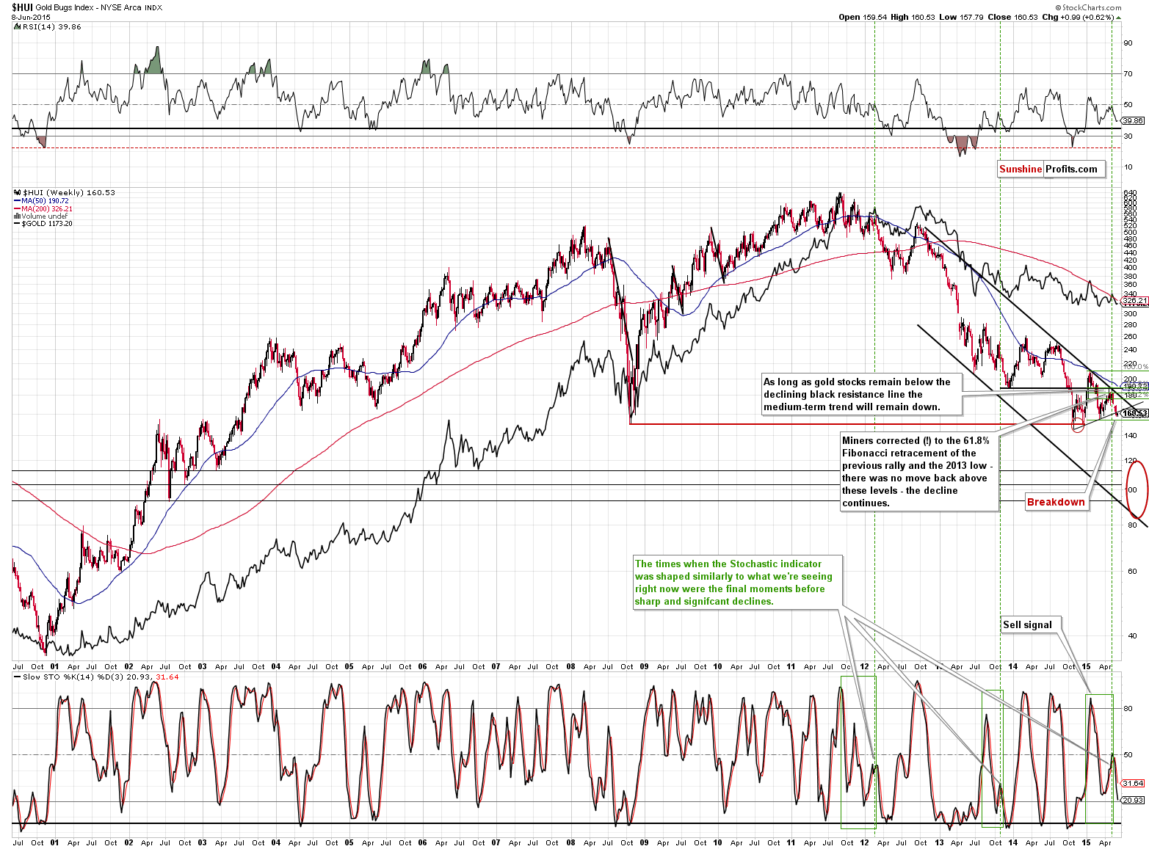Click the RSI indicator legend icon

tap(18, 26)
